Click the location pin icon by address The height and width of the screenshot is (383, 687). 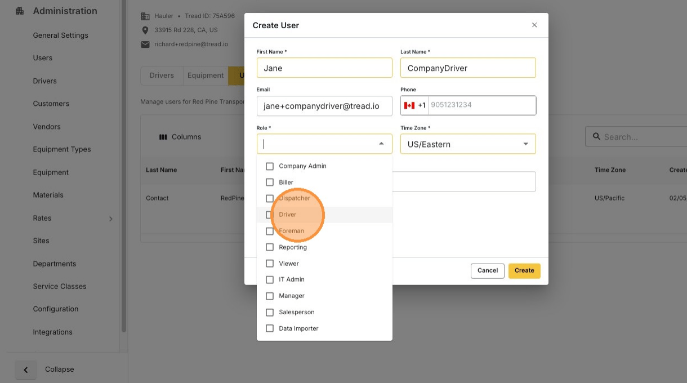145,30
